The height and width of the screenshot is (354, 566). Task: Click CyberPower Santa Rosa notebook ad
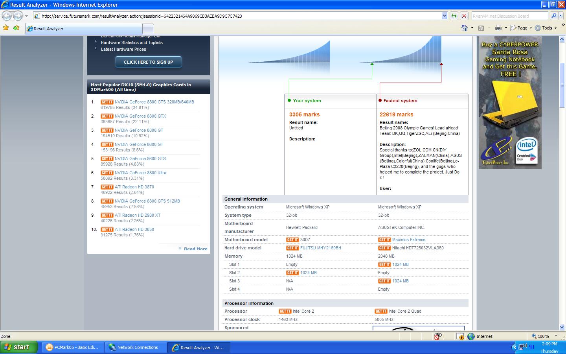point(510,103)
